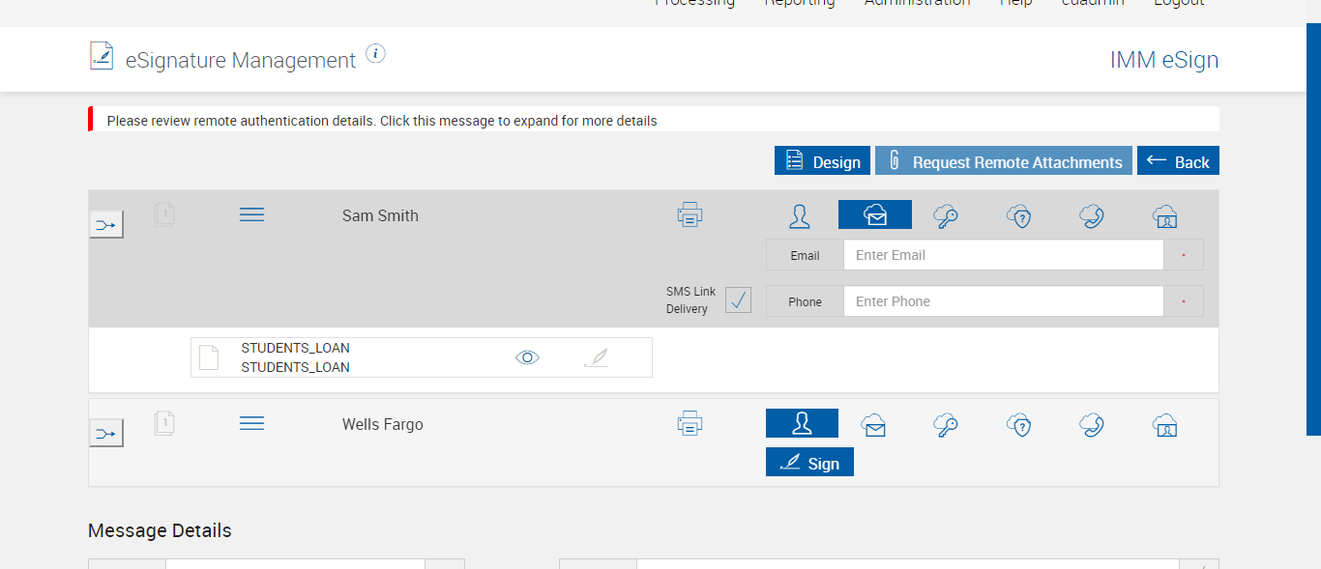Click the Enter Email input field
This screenshot has height=569, width=1321.
(x=1003, y=255)
